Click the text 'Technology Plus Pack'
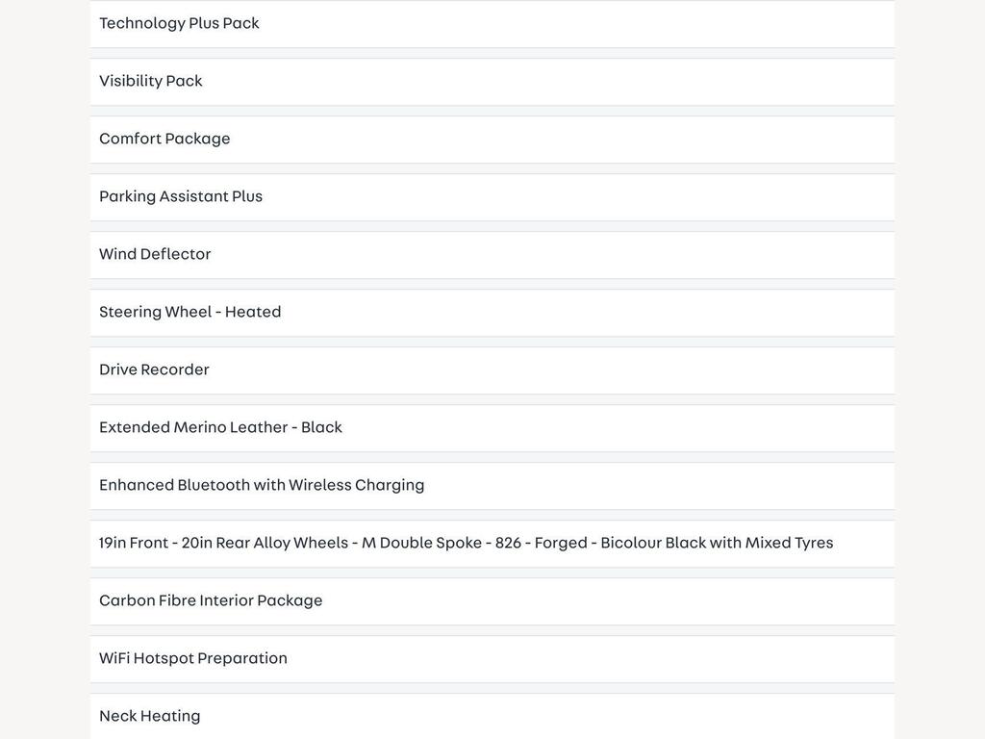 [x=179, y=23]
